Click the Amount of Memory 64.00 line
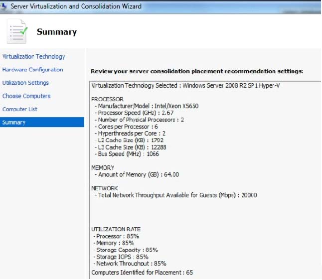The width and height of the screenshot is (322, 280). 137,174
